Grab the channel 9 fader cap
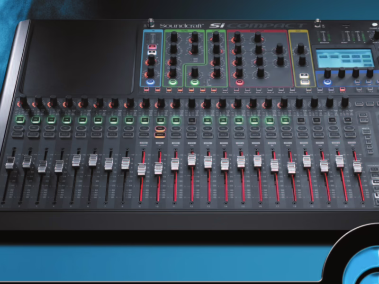Image resolution: width=379 pixels, height=284 pixels. coord(142,169)
